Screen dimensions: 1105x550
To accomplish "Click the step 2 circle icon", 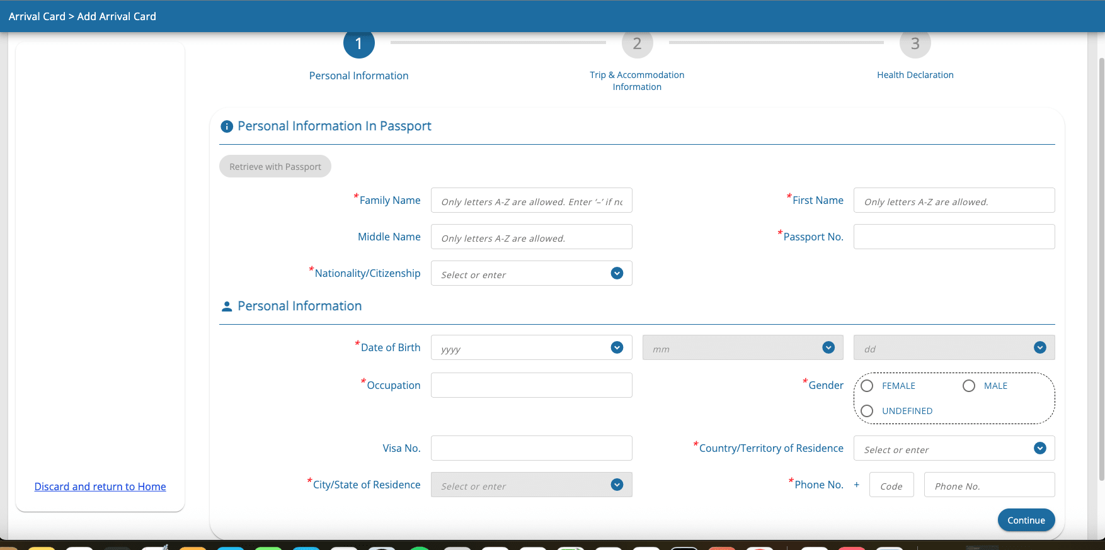I will pyautogui.click(x=637, y=44).
